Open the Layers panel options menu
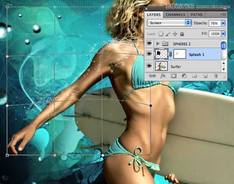234x184 pixels. tap(223, 14)
